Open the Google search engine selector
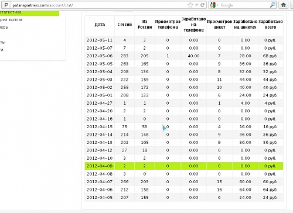Viewport: 293px width, 213px height. (x=214, y=5)
